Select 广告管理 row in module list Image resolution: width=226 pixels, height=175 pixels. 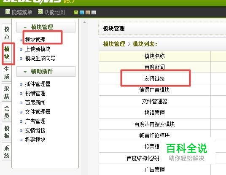tap(154, 170)
